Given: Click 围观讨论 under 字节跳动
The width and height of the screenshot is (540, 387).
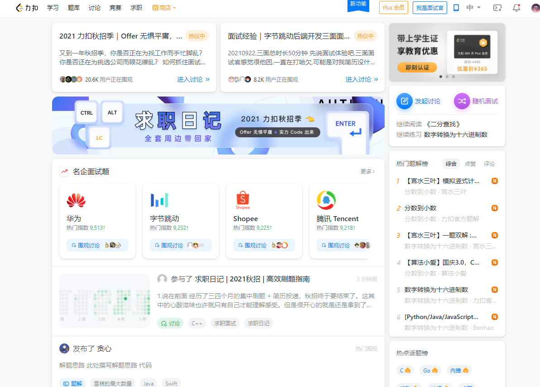Looking at the screenshot, I should pyautogui.click(x=180, y=245).
